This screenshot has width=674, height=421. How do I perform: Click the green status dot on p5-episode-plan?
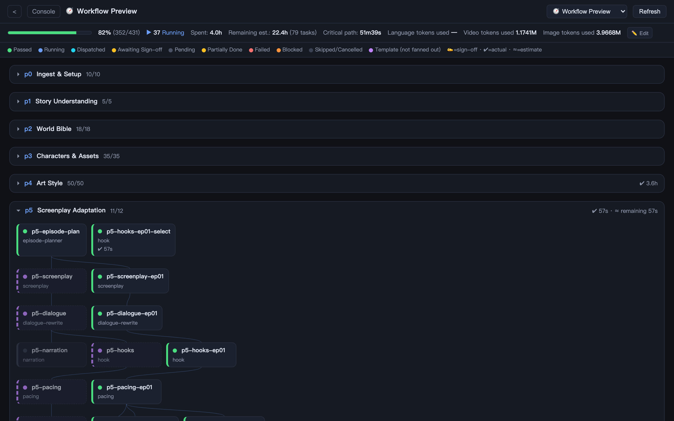[x=25, y=231]
